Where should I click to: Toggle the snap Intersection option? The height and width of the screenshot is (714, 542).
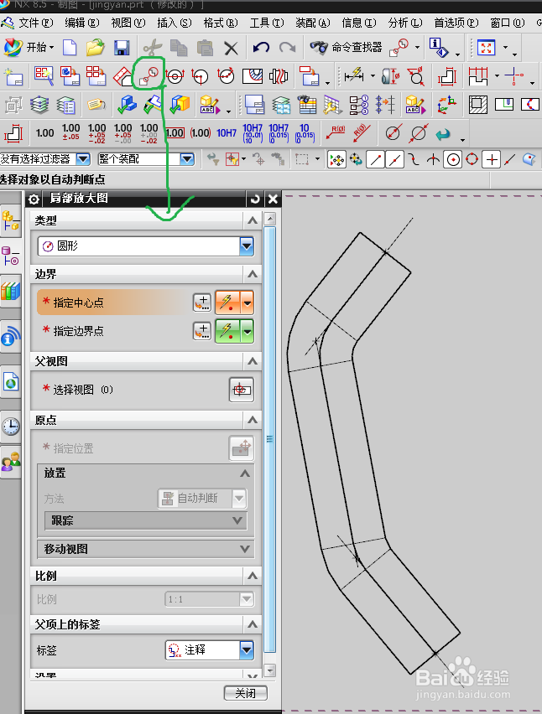click(x=433, y=160)
